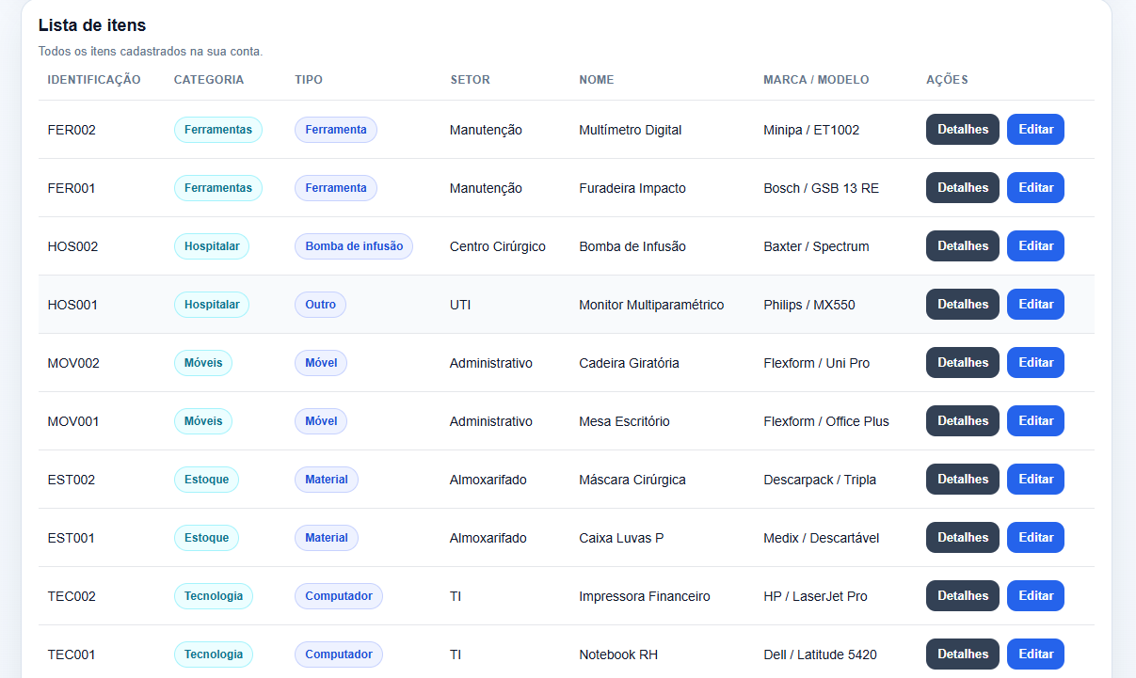This screenshot has width=1136, height=678.
Task: Click the Lista de itens heading
Action: pos(92,25)
